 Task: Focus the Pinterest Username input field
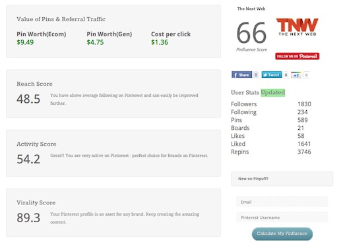(282, 218)
